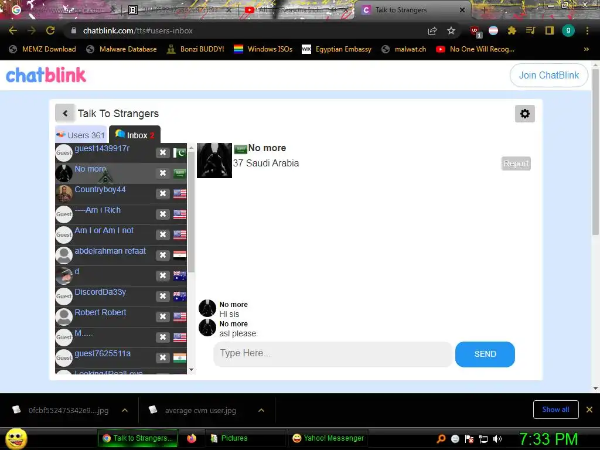Expand options for average cvm user.jpg download
600x450 pixels.
(261, 410)
